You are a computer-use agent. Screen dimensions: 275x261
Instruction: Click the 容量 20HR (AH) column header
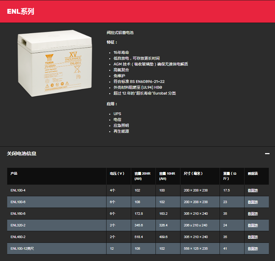(142, 176)
